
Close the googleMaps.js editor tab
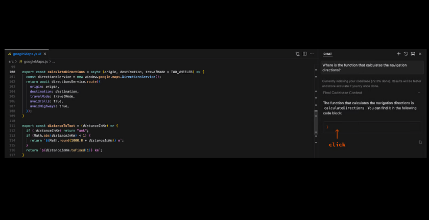pyautogui.click(x=45, y=54)
